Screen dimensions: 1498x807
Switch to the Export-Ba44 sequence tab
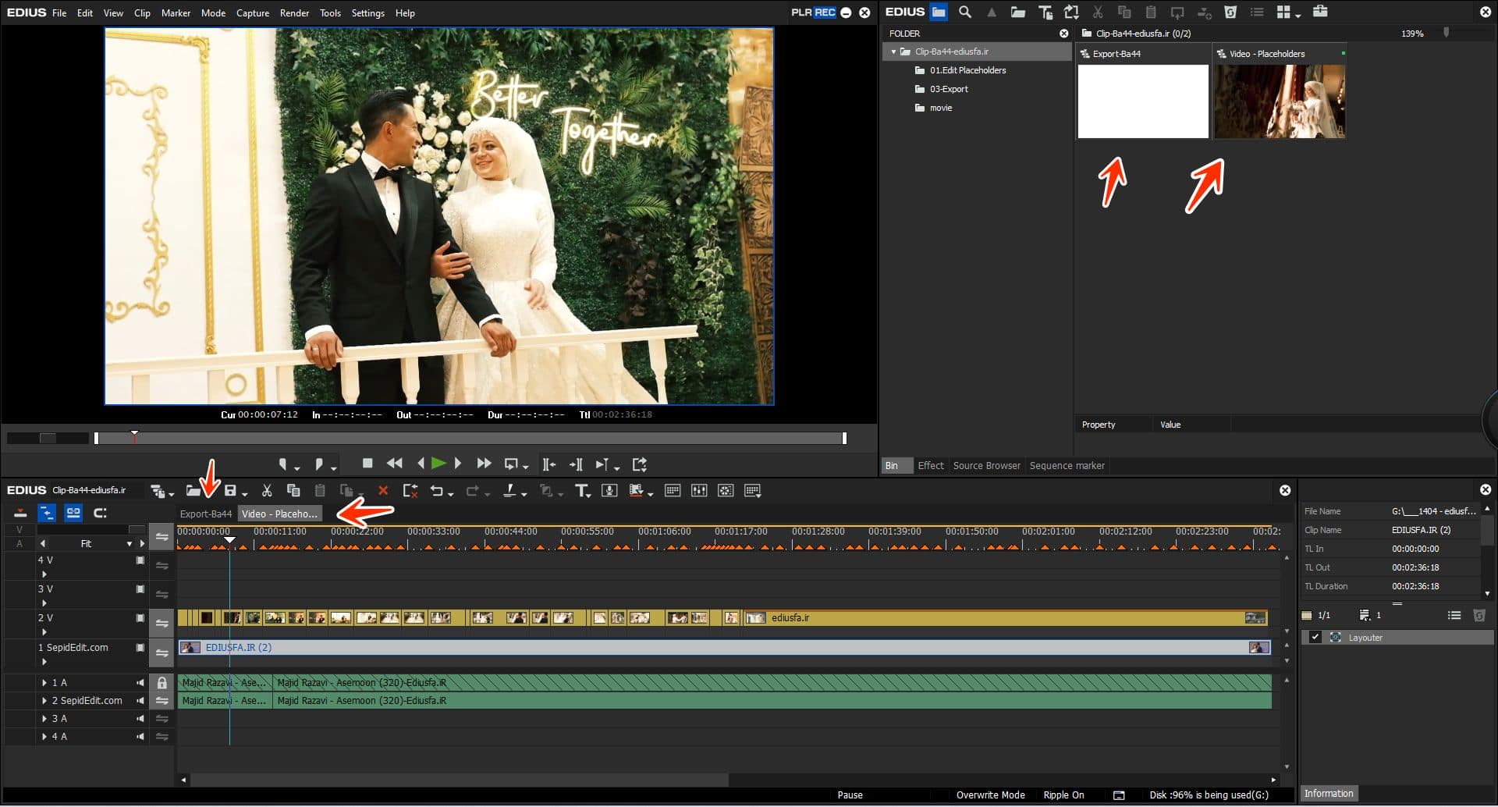pyautogui.click(x=206, y=514)
